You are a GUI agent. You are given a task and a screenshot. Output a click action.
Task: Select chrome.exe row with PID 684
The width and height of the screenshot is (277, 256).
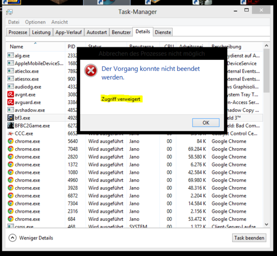click(134, 219)
